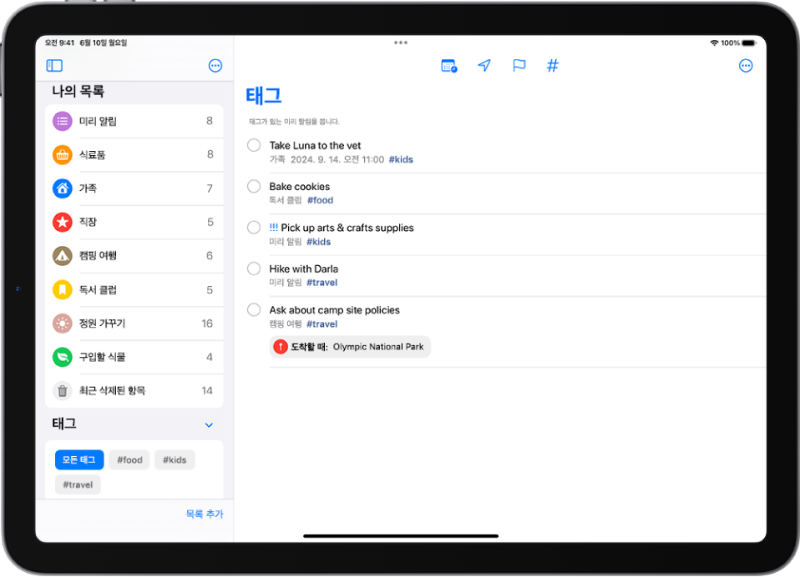Tap the 나의 목록 sidebar heading
This screenshot has height=577, width=800.
pyautogui.click(x=78, y=91)
